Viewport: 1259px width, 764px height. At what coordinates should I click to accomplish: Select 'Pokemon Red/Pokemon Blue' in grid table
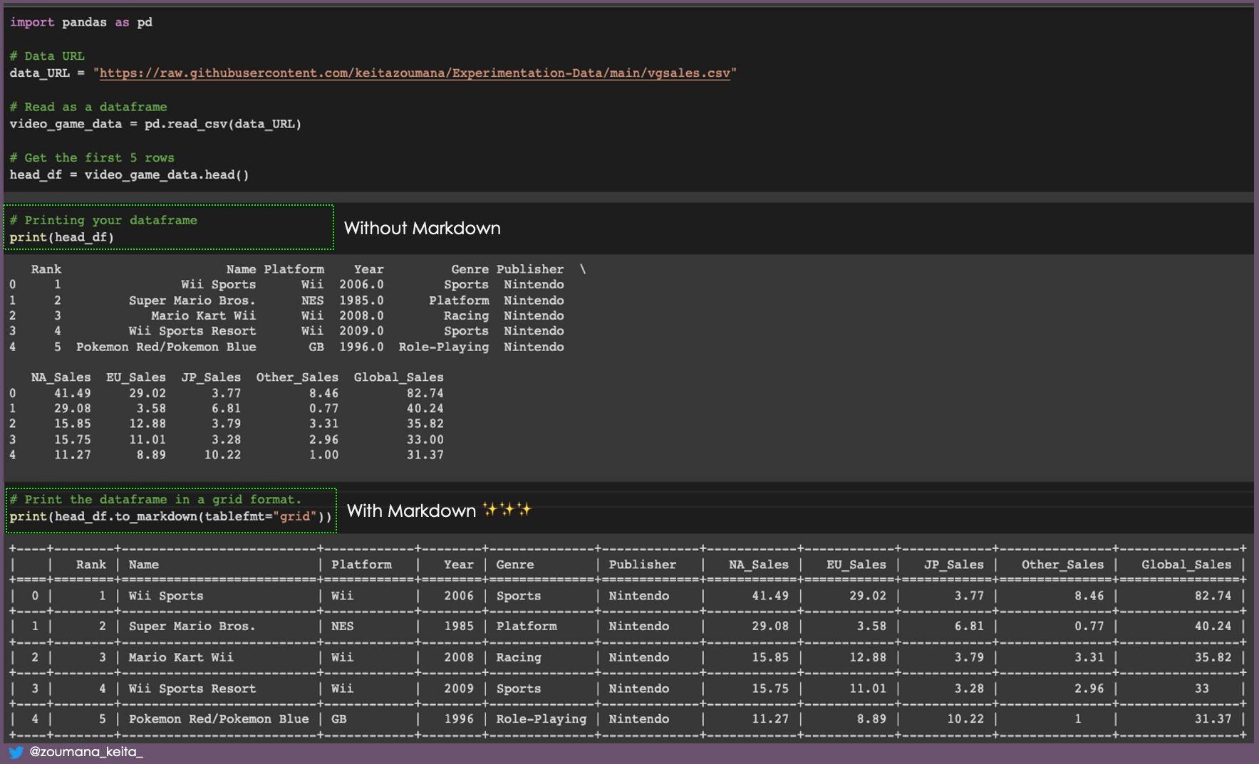point(219,719)
